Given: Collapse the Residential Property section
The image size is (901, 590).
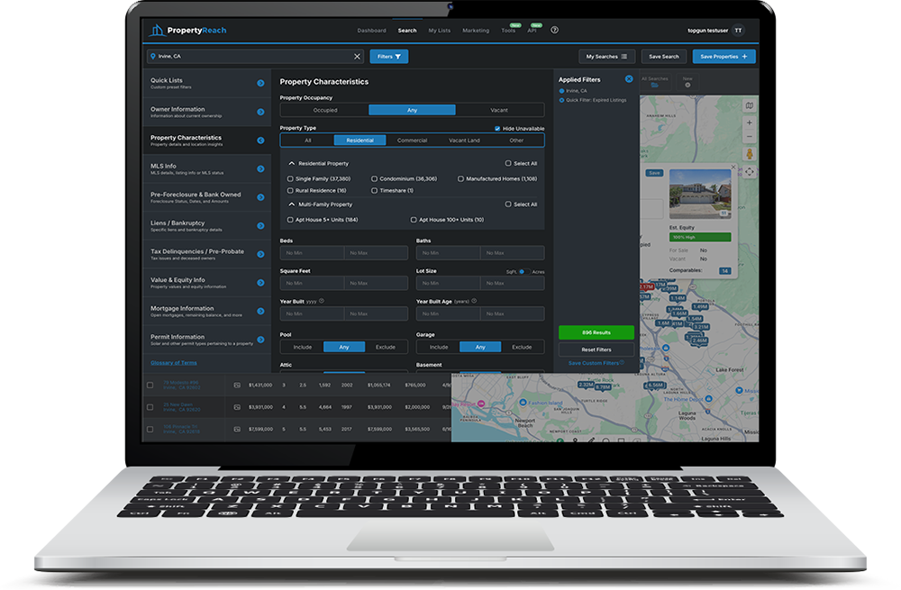Looking at the screenshot, I should pos(292,164).
